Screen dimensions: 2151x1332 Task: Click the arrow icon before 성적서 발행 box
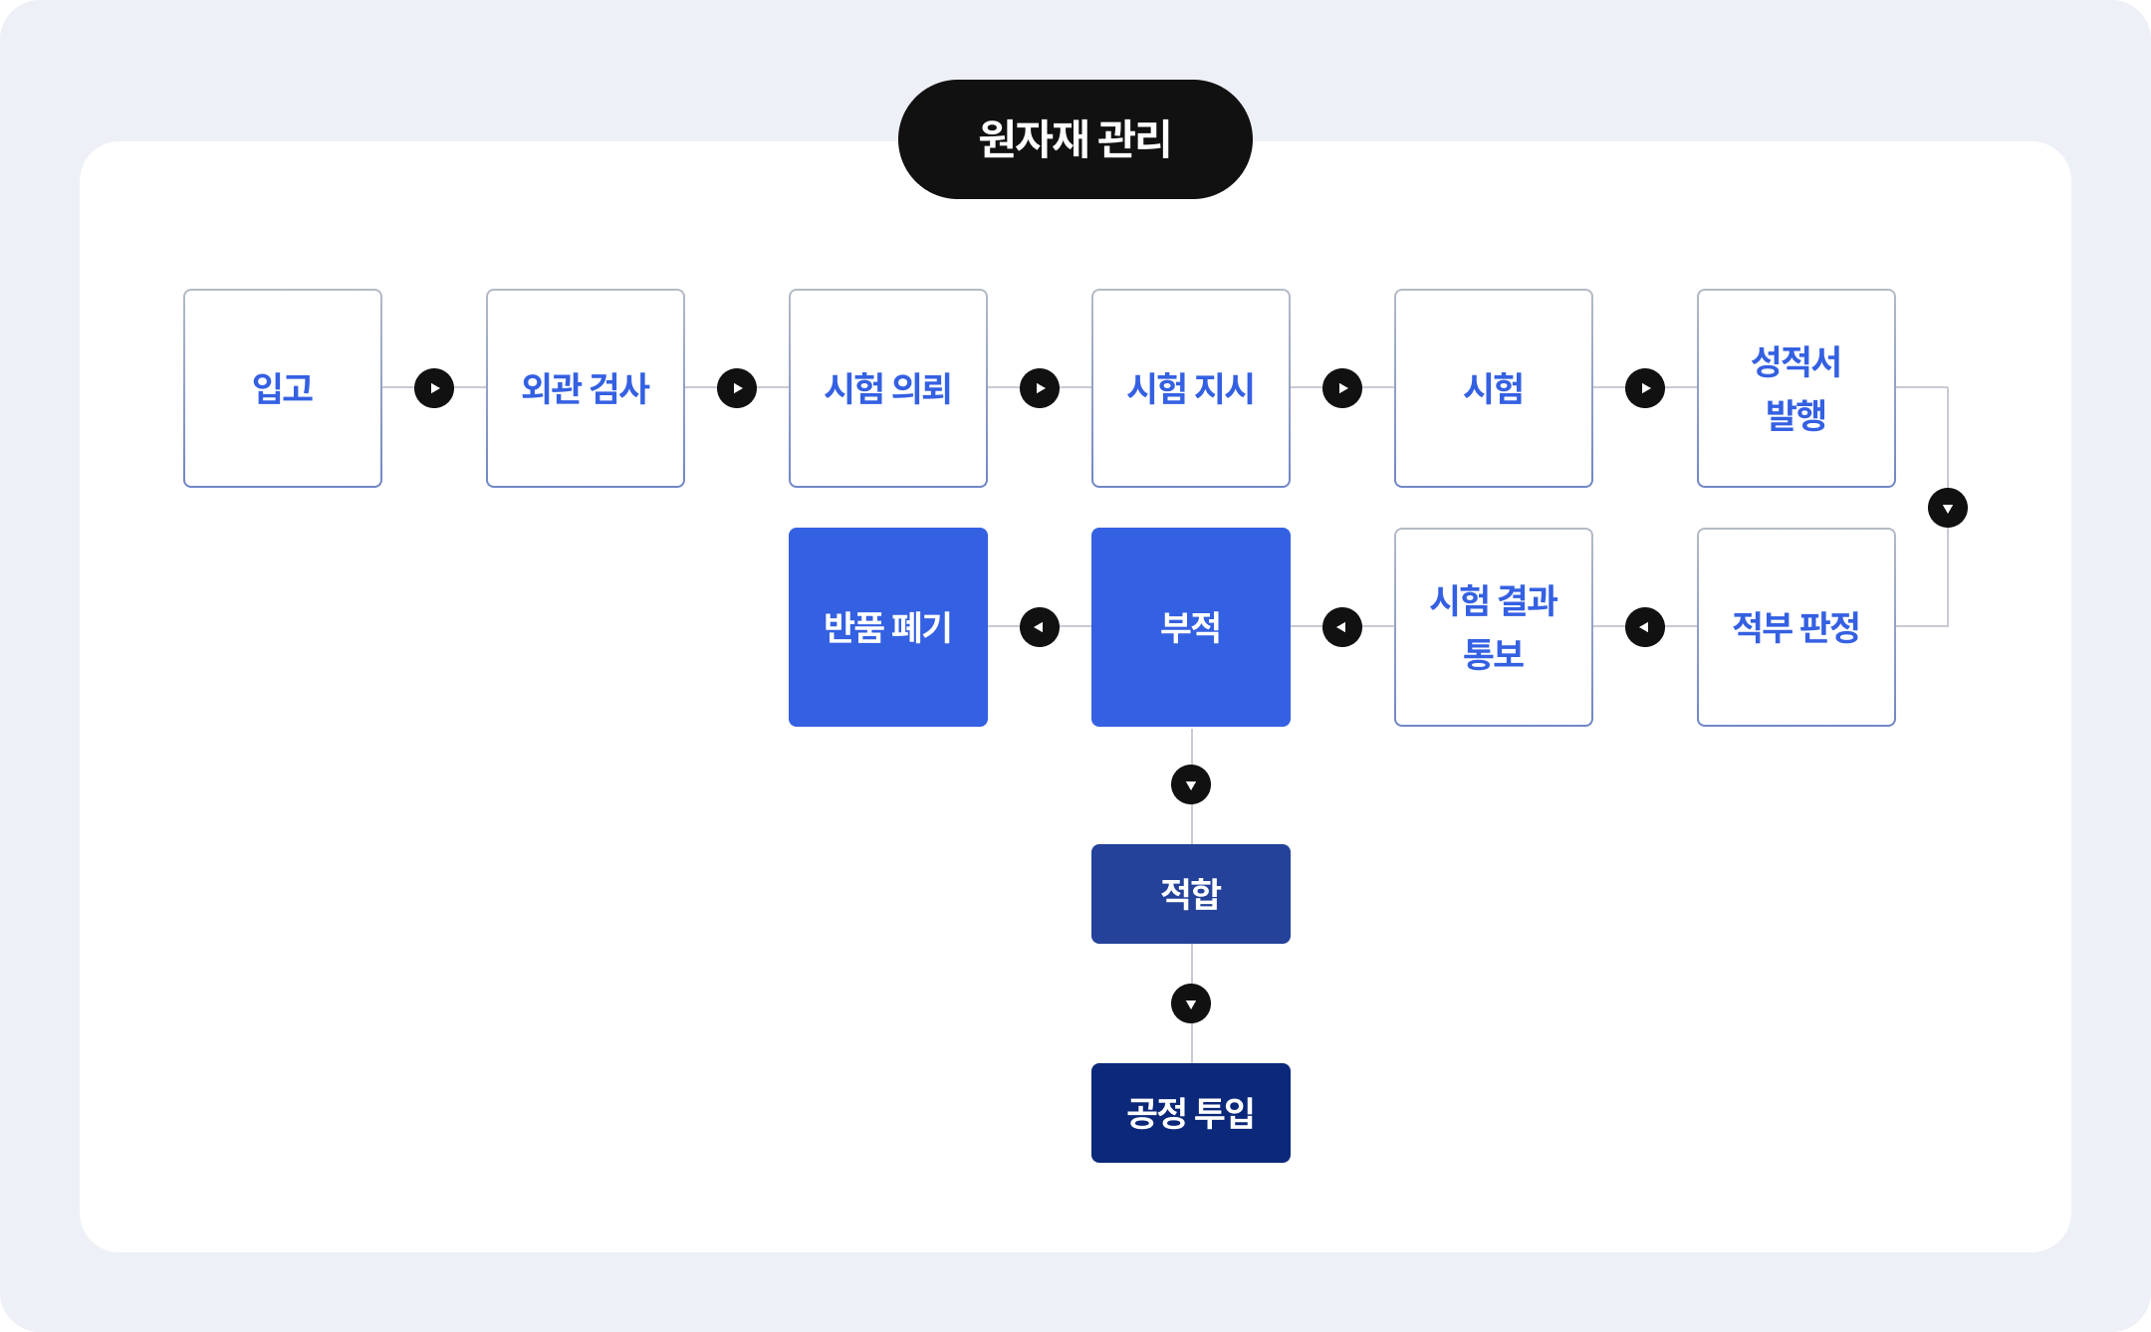point(1645,388)
